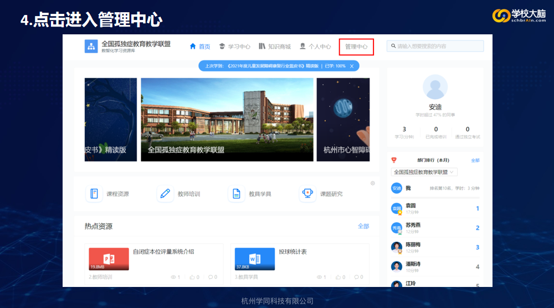The image size is (554, 308).
Task: Click the like icon on 自闭症本位评量系统介绍
Action: [192, 277]
